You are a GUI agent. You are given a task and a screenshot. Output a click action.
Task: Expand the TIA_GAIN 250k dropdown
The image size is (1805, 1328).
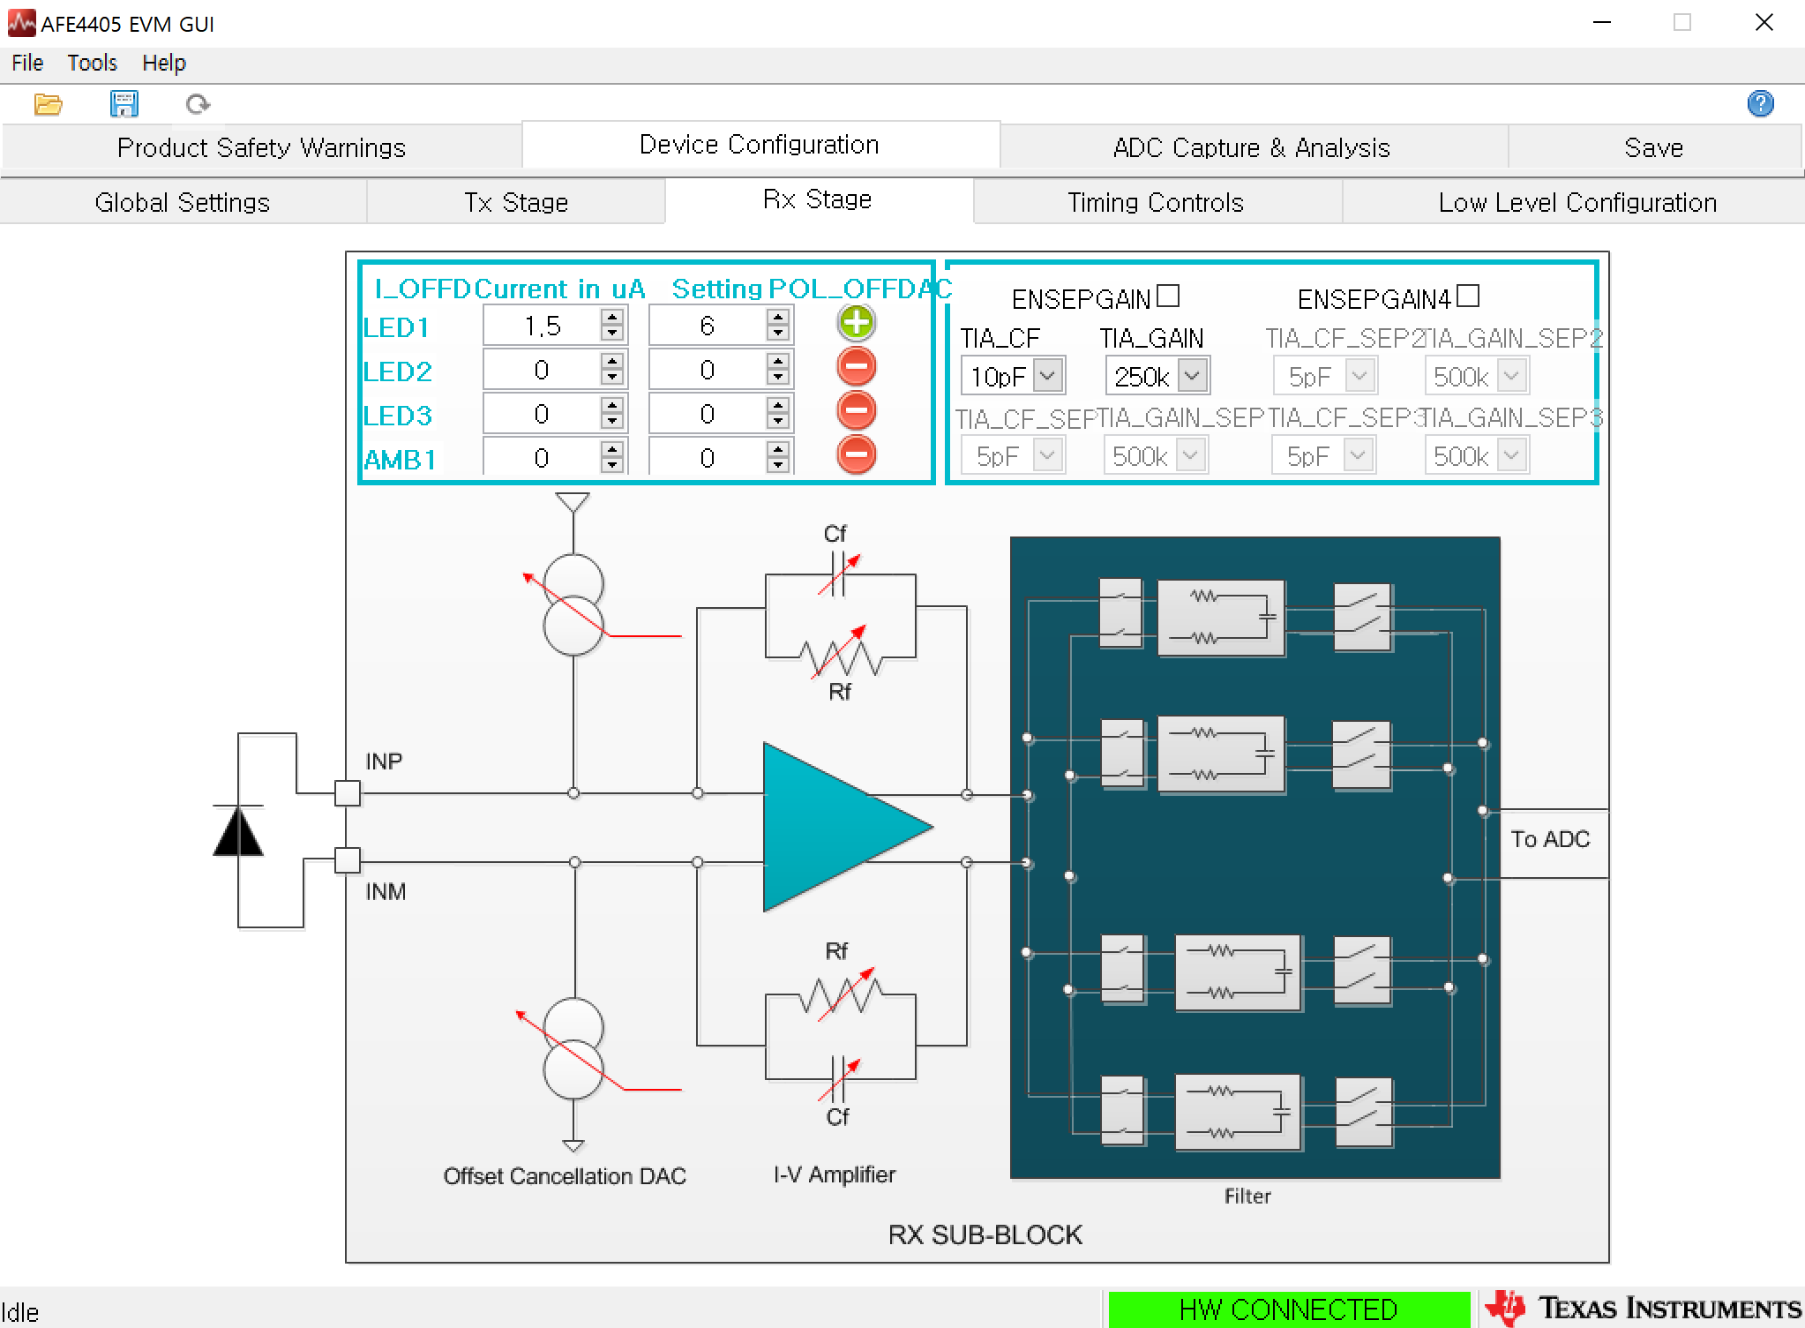[1192, 376]
